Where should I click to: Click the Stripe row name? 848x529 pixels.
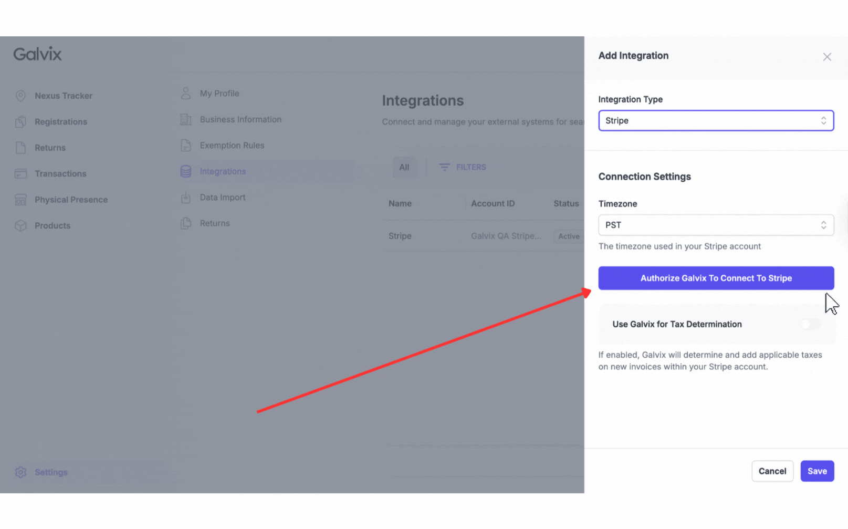point(400,236)
